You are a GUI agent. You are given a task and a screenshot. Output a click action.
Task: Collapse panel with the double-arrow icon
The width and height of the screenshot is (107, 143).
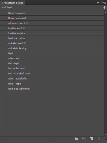(x=98, y=3)
